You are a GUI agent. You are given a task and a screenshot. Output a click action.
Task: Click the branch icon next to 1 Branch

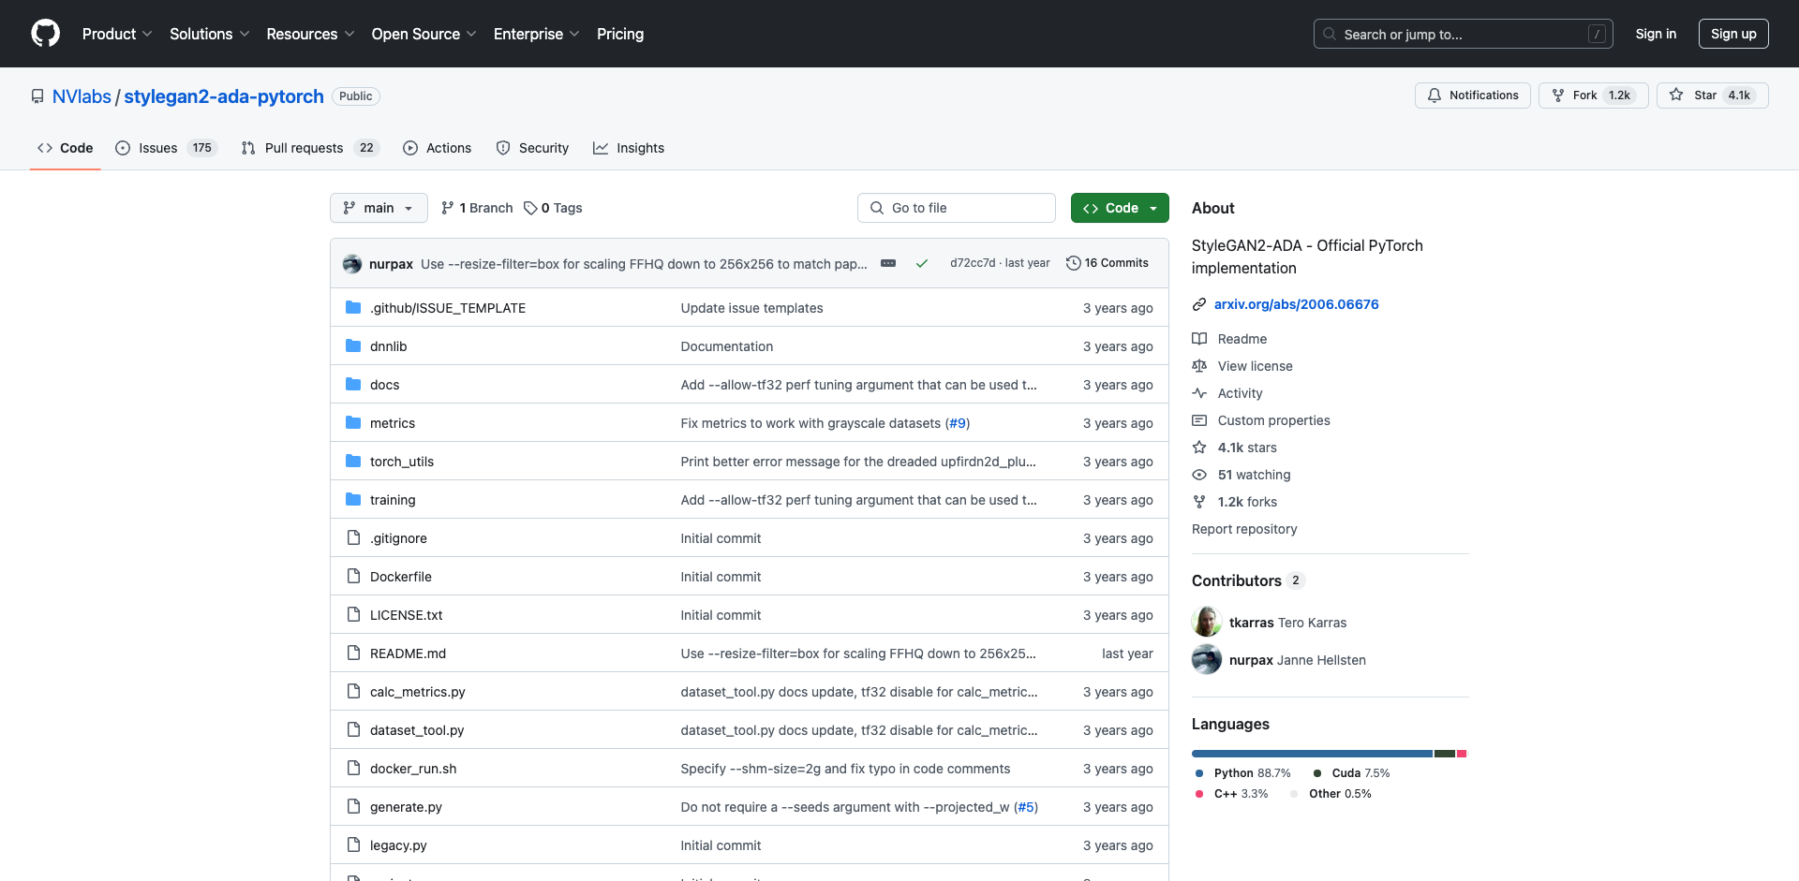coord(448,208)
